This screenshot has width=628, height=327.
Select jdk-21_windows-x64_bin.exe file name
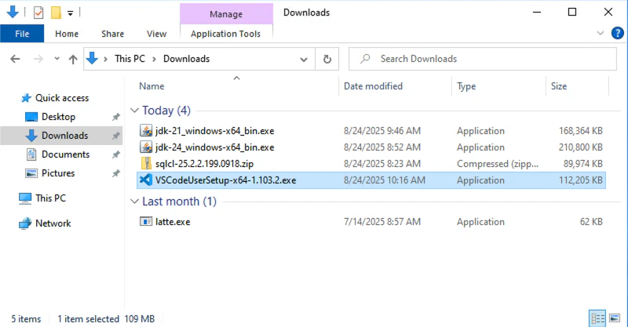(214, 131)
